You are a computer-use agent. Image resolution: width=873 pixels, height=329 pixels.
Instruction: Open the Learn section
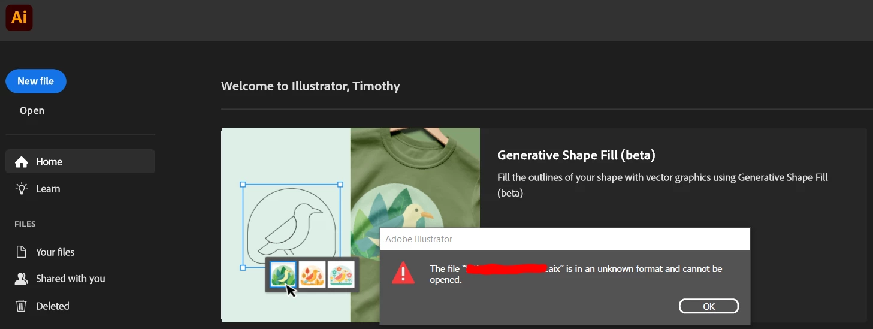pos(48,189)
